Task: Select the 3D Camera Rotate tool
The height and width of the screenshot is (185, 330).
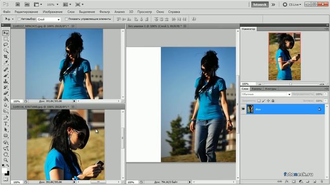Action: (6, 149)
